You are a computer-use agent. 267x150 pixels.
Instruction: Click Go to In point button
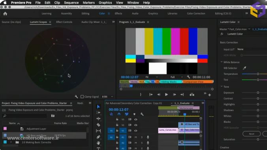click(151, 94)
